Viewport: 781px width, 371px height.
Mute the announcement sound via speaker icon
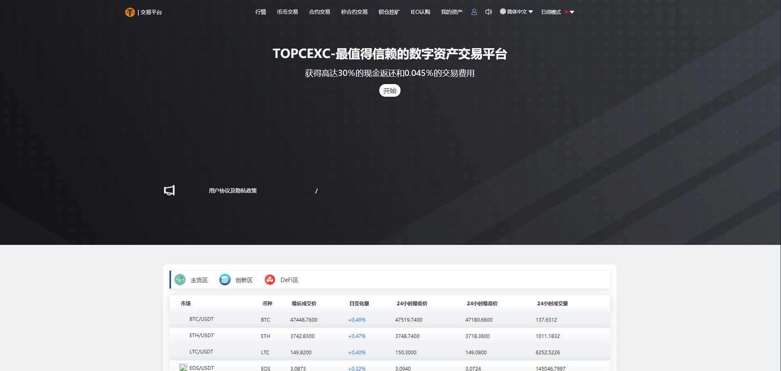(488, 12)
